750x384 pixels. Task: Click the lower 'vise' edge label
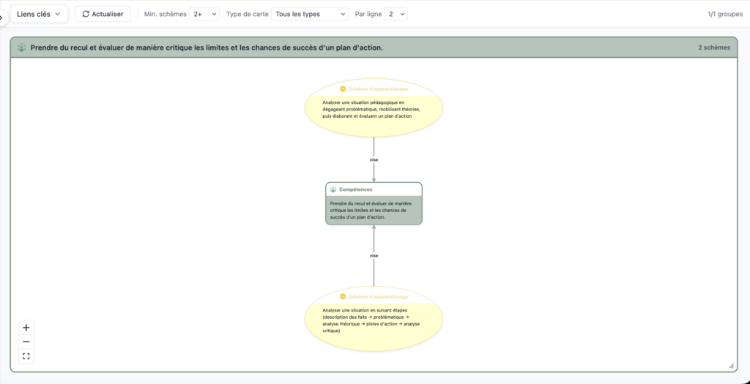click(374, 255)
